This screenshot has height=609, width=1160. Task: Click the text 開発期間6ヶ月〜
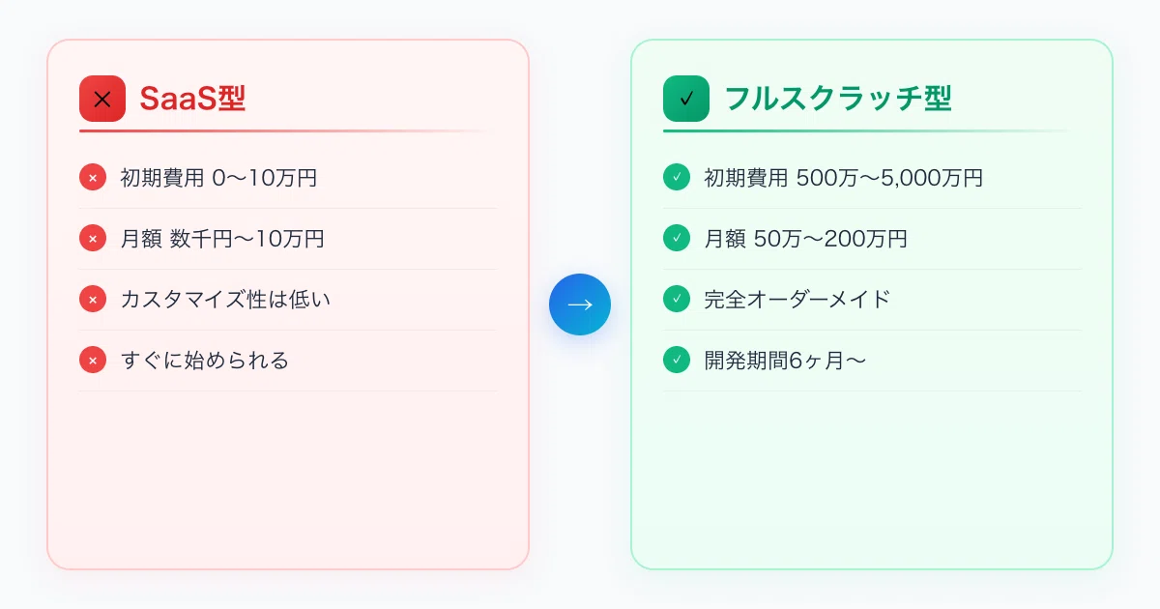[785, 361]
